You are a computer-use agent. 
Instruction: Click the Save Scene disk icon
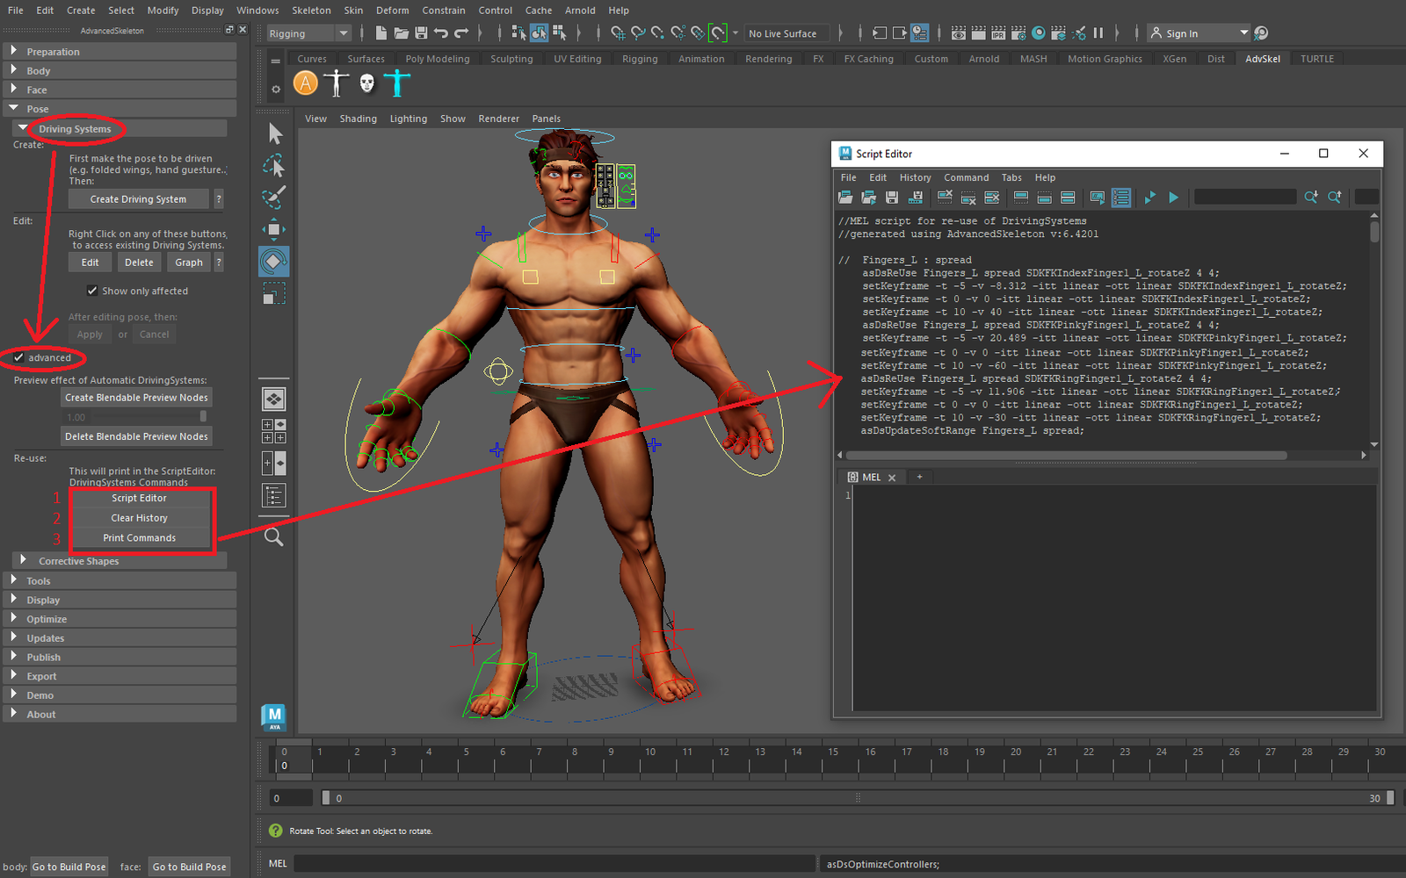[x=421, y=33]
